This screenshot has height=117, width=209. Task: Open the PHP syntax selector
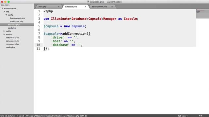click(201, 116)
